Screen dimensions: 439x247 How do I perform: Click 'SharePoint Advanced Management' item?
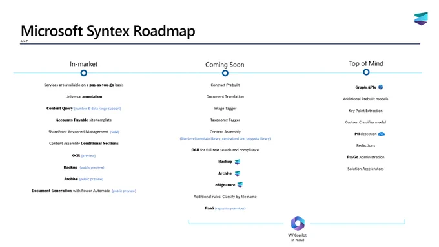[x=84, y=132]
